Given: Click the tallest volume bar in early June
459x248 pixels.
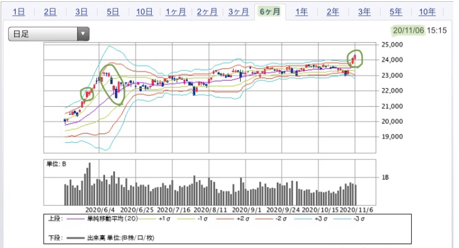Looking at the screenshot, I should (90, 184).
